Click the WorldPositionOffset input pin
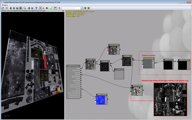192x120 pixels. [x=81, y=97]
